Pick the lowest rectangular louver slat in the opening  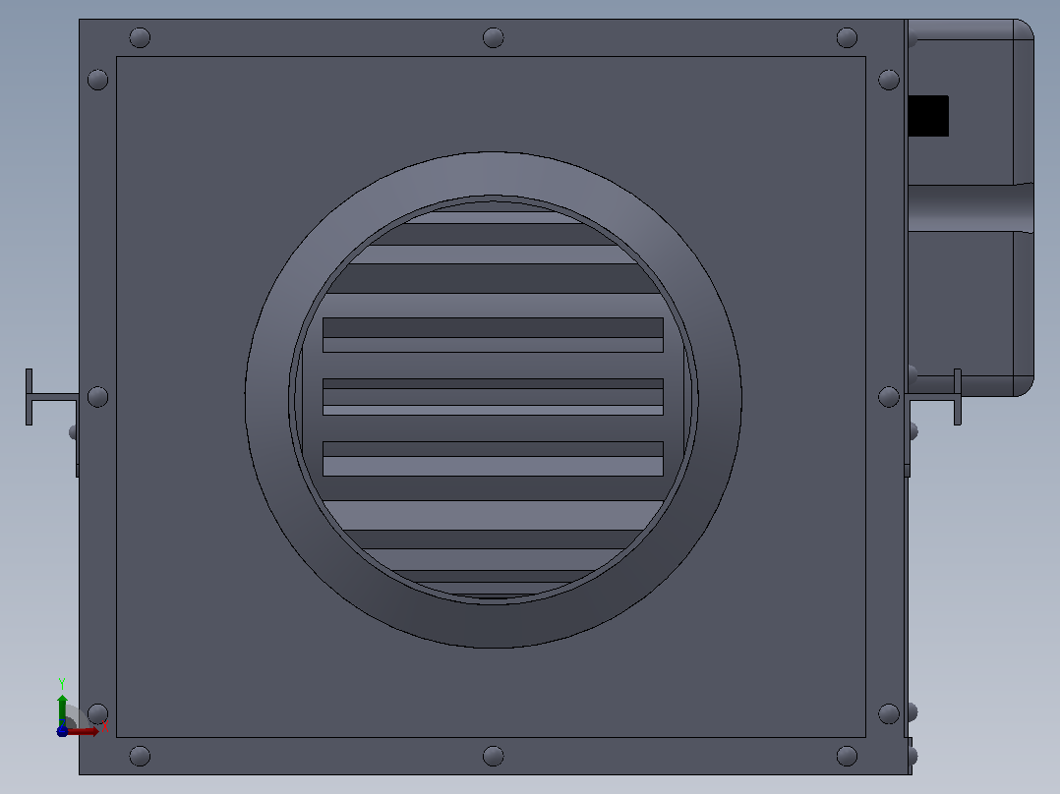[493, 459]
